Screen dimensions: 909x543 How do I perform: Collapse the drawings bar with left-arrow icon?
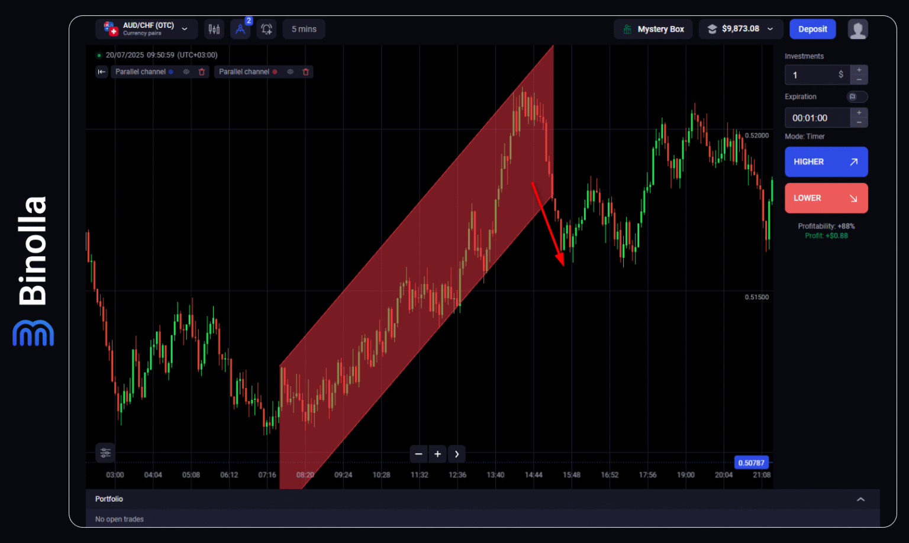101,72
